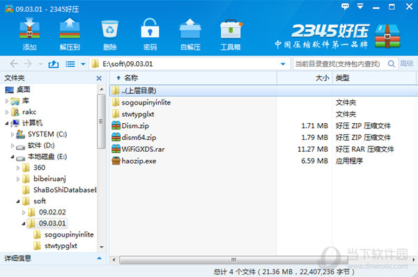
Task: Expand the SYSTEM (C:) drive node
Action: pos(13,134)
